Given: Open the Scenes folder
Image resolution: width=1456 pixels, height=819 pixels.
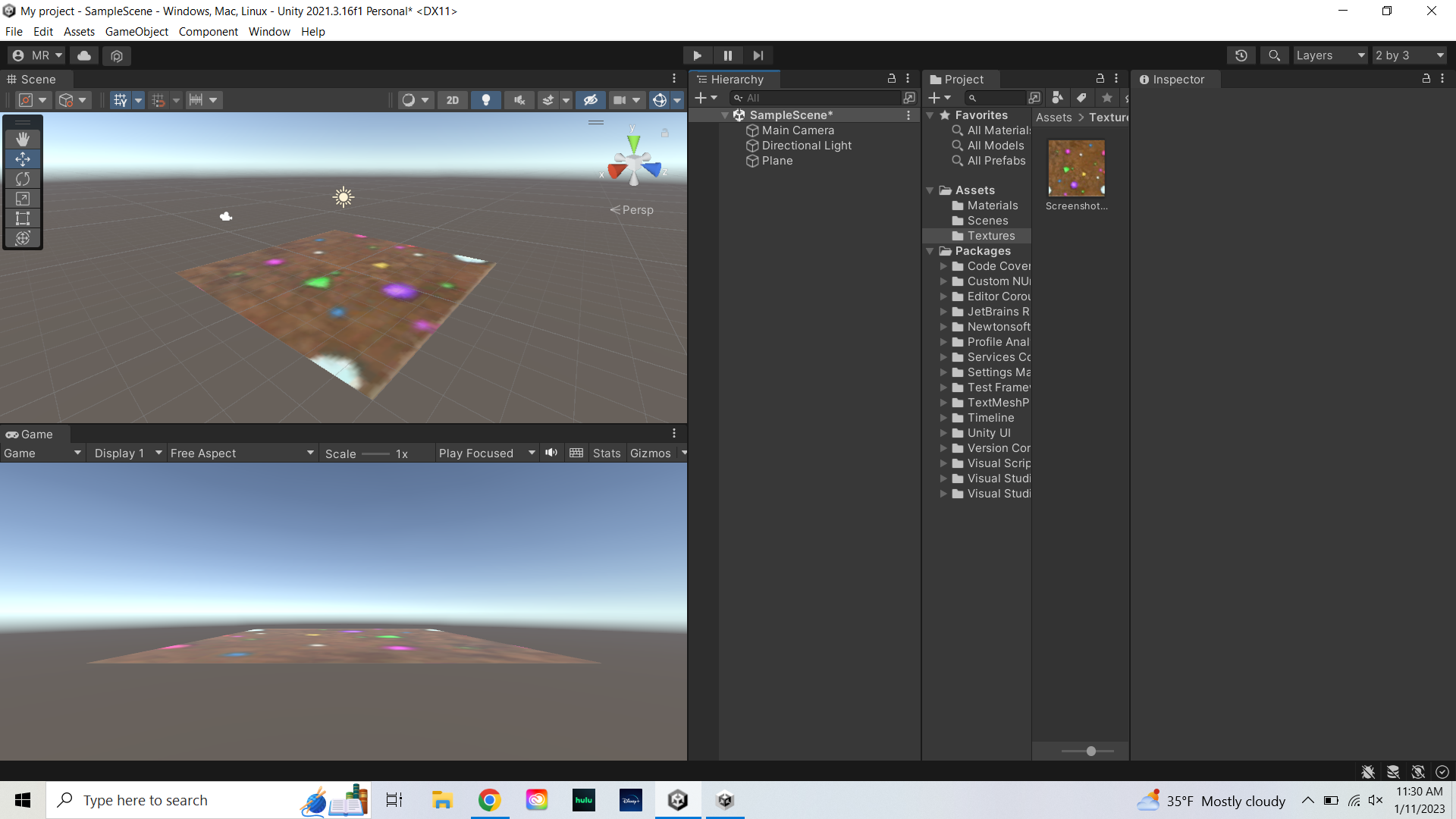Looking at the screenshot, I should coord(987,221).
